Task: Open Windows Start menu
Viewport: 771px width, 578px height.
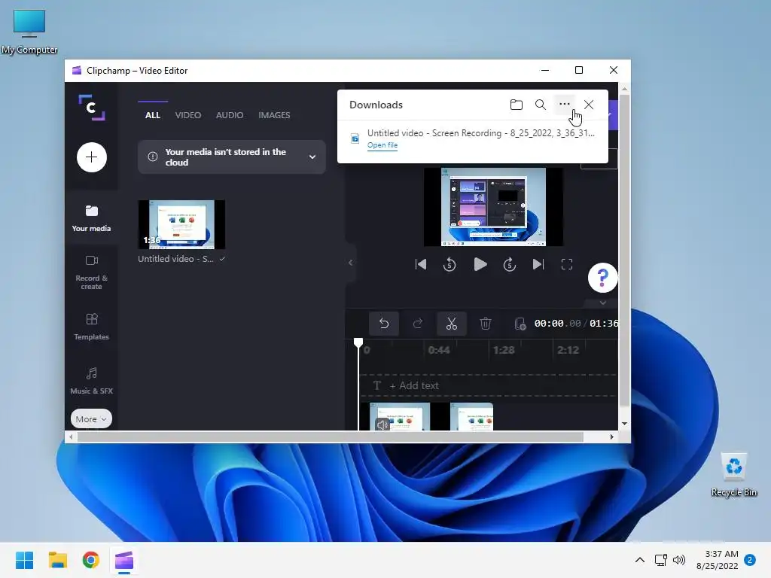Action: [25, 560]
